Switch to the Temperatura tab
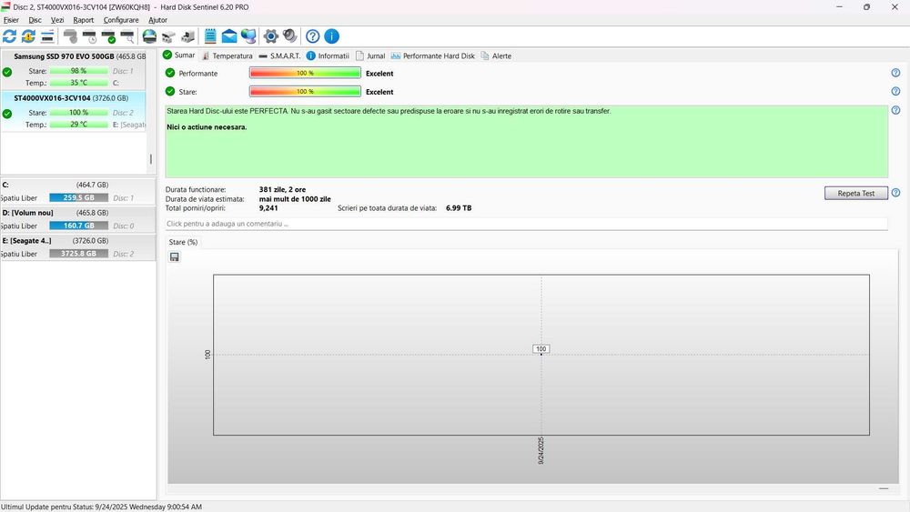This screenshot has width=910, height=512. coord(227,55)
